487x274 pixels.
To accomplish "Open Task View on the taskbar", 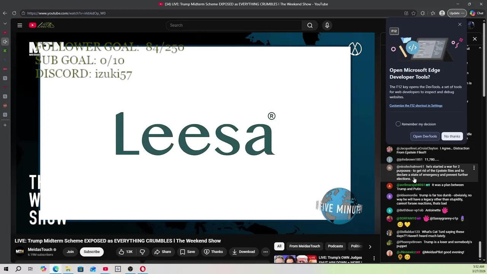I will coord(30,269).
